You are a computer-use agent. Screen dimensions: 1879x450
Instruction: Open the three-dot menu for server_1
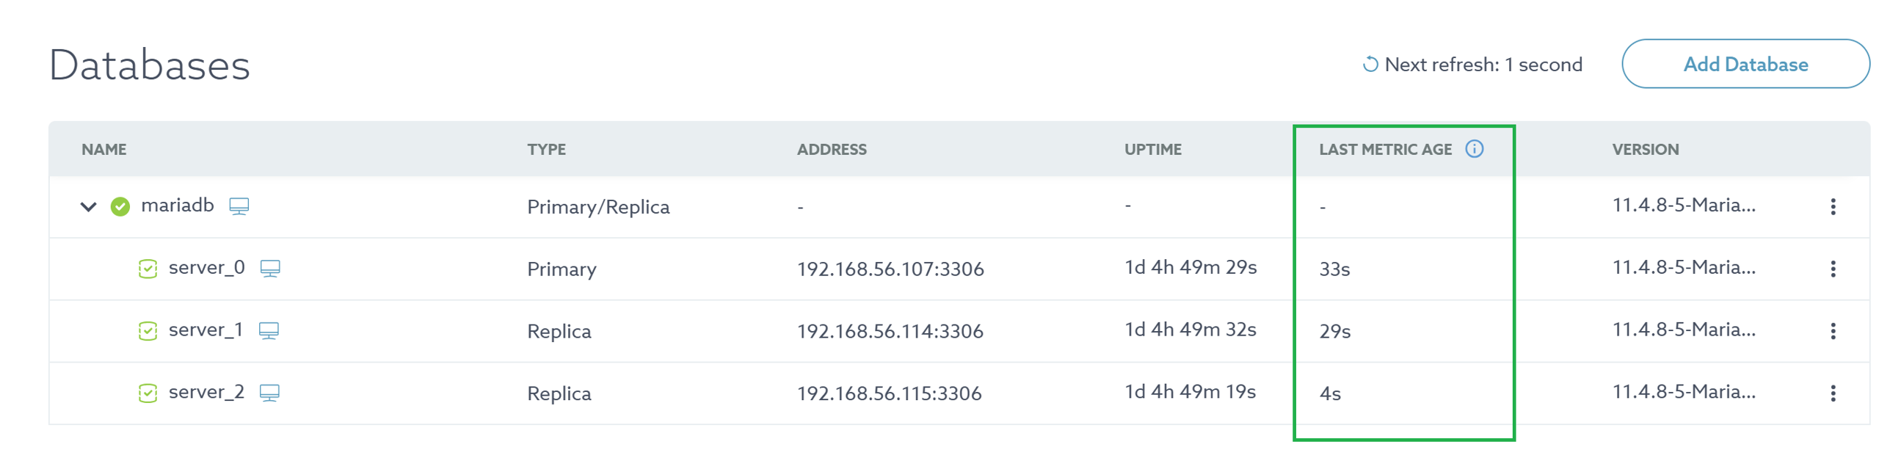[1832, 332]
